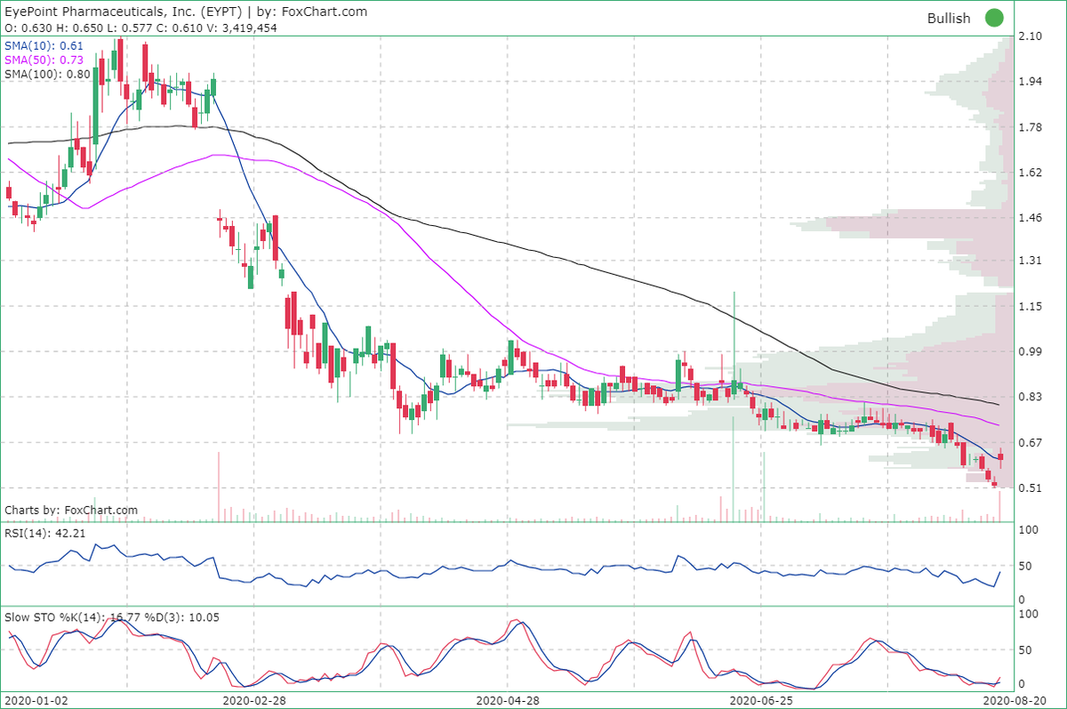
Task: Click the 2020-06-25 date axis label
Action: (760, 700)
